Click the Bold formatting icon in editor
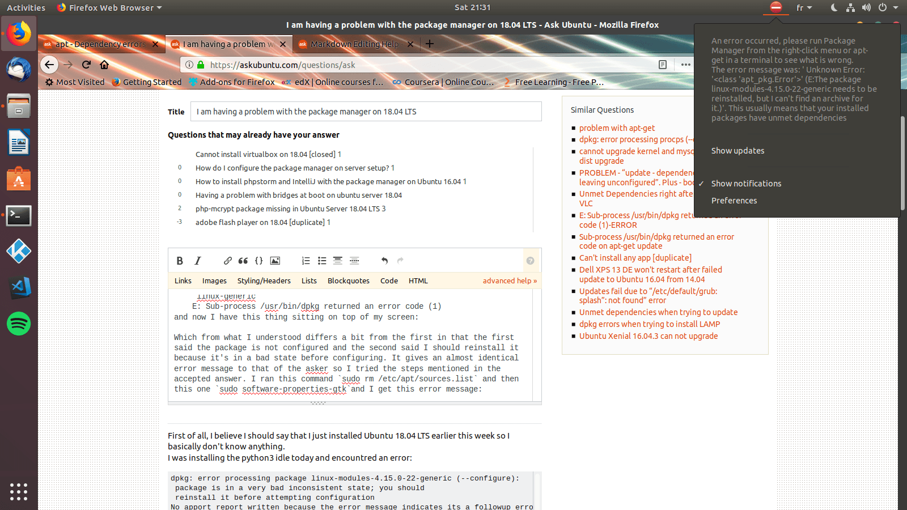This screenshot has height=510, width=907. [180, 261]
